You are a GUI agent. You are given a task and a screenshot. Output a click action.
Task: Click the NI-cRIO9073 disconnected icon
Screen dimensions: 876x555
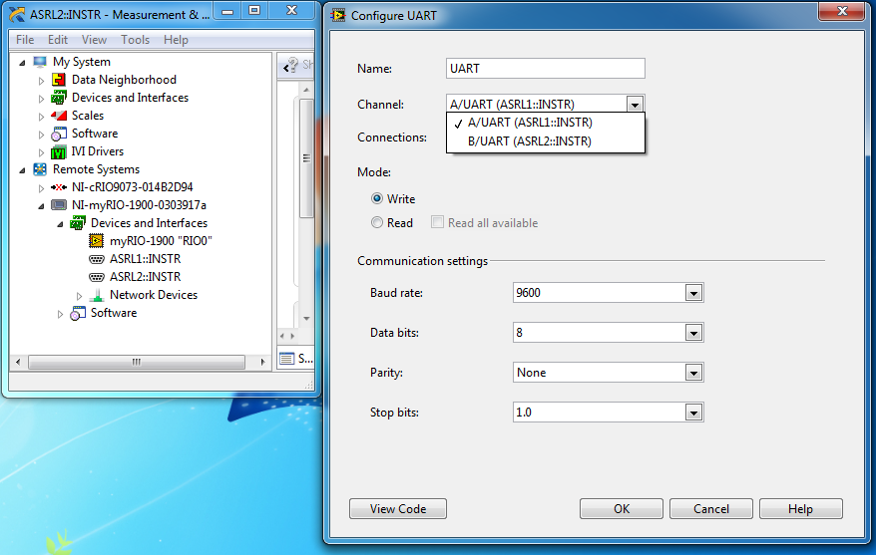pyautogui.click(x=59, y=187)
